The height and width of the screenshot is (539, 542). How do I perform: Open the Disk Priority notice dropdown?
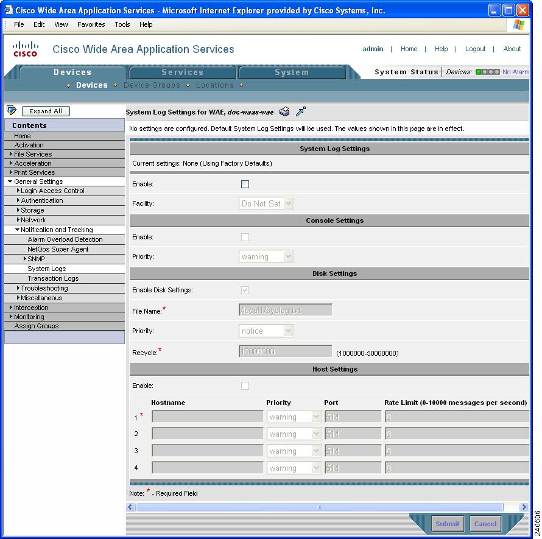tap(266, 331)
